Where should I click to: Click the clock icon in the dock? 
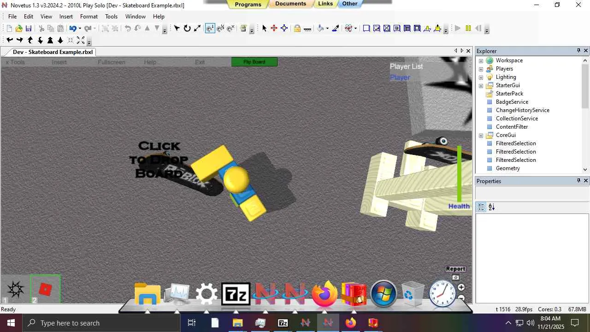442,294
